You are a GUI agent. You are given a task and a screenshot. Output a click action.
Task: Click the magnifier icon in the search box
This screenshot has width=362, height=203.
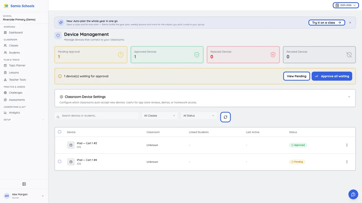(58, 117)
